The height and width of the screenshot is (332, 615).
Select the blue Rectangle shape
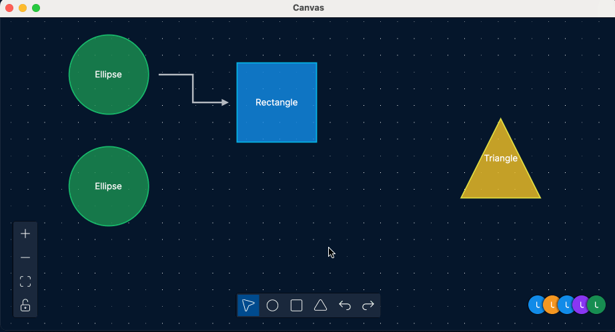pyautogui.click(x=277, y=102)
